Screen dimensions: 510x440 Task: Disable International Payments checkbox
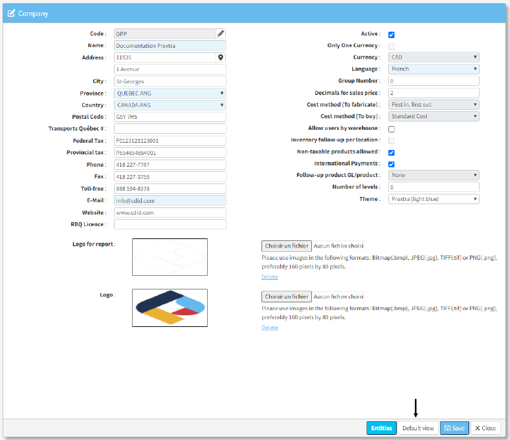(392, 164)
